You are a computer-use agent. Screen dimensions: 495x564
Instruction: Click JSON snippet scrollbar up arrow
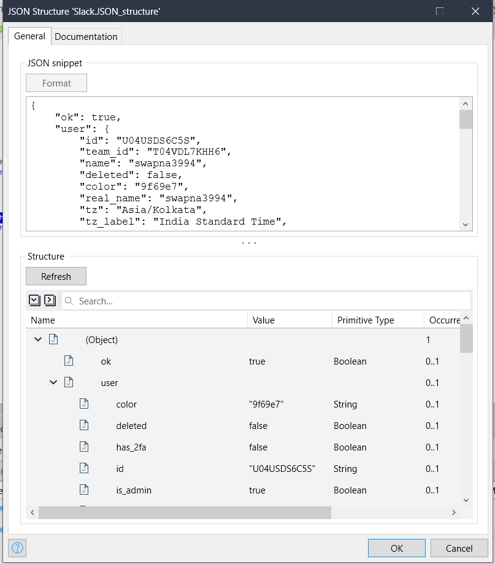[466, 104]
